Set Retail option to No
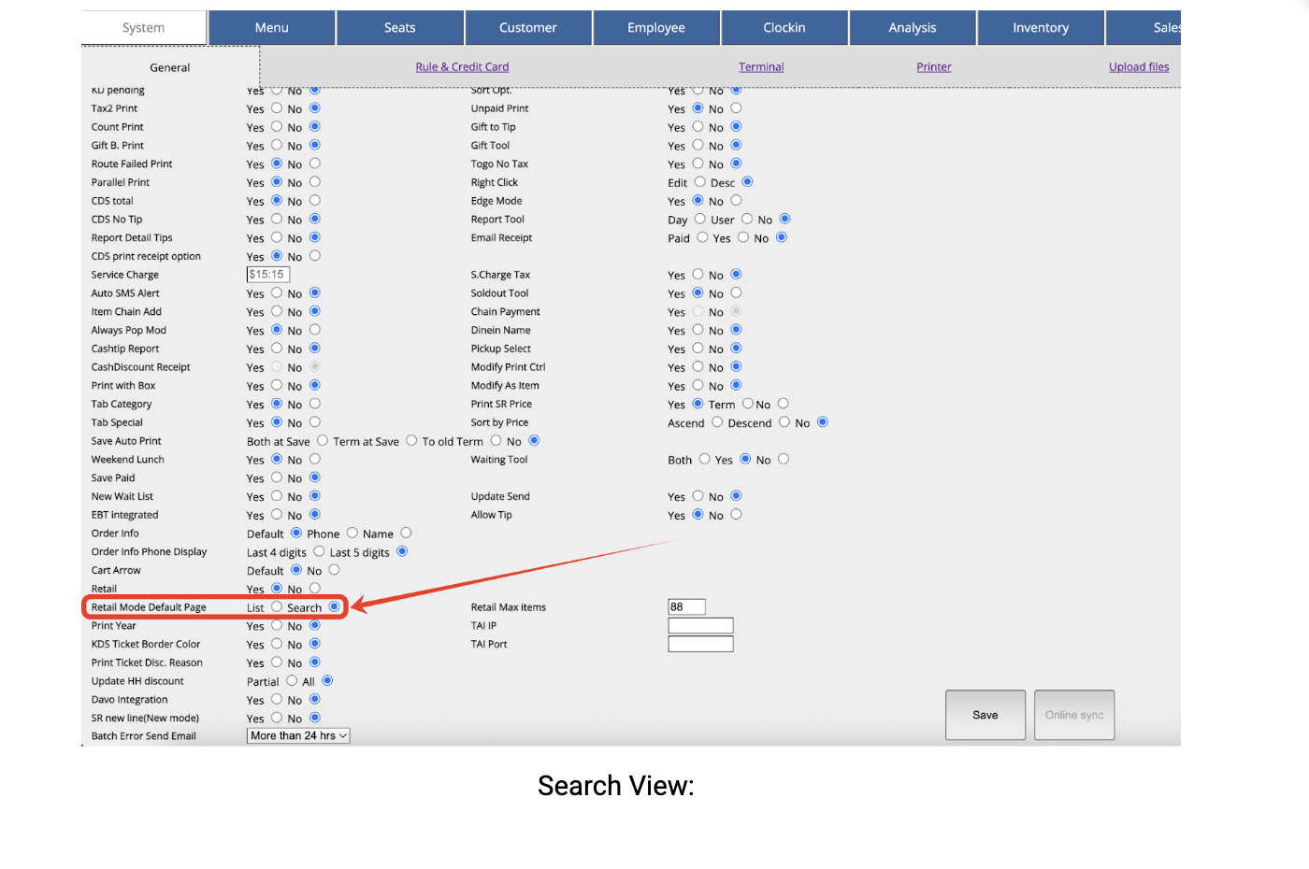1309x869 pixels. [315, 588]
